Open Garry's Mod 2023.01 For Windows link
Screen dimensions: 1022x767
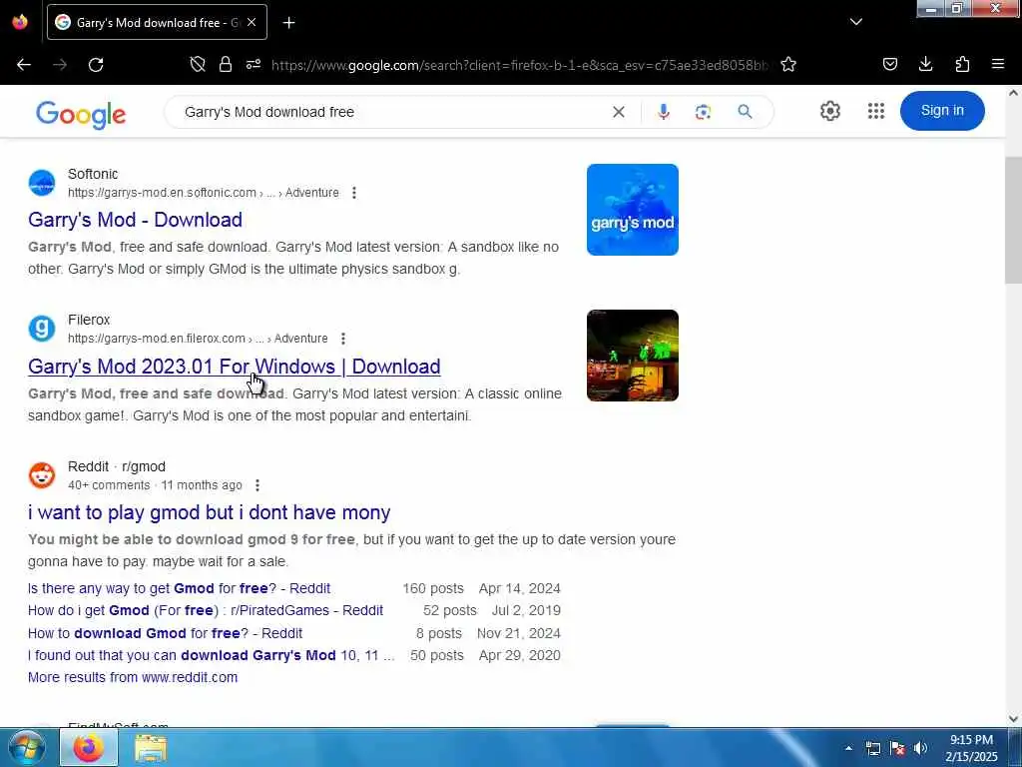234,367
